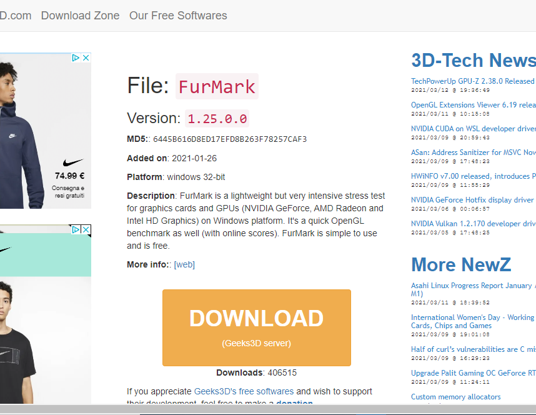Click the timestamp 2021/03/05 @ 17:48:25
The image size is (536, 415).
450,232
